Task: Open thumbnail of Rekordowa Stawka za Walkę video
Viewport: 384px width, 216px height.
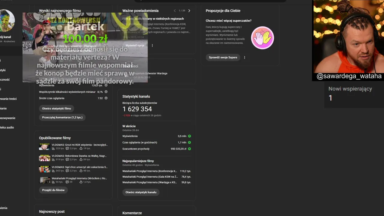Action: 44,158
